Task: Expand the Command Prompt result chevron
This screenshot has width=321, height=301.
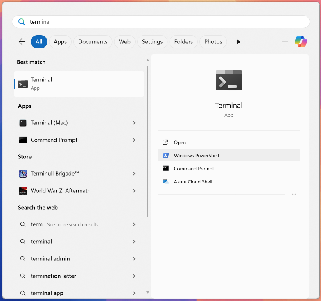Action: click(134, 140)
